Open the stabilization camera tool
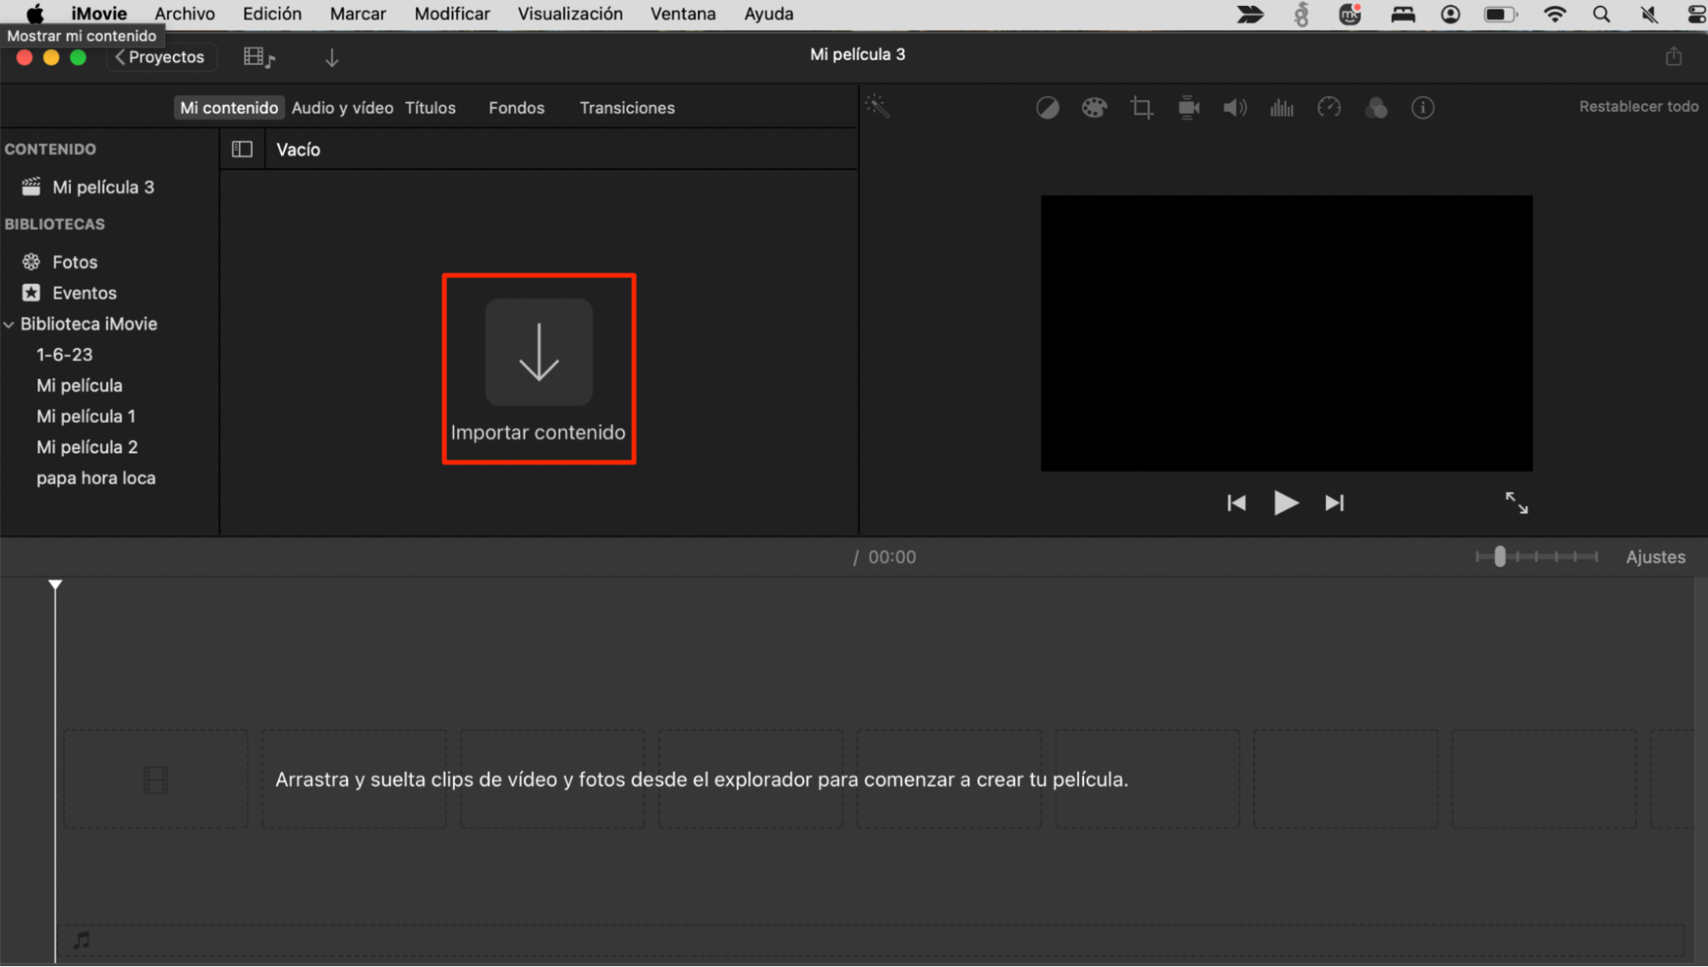 click(1189, 108)
